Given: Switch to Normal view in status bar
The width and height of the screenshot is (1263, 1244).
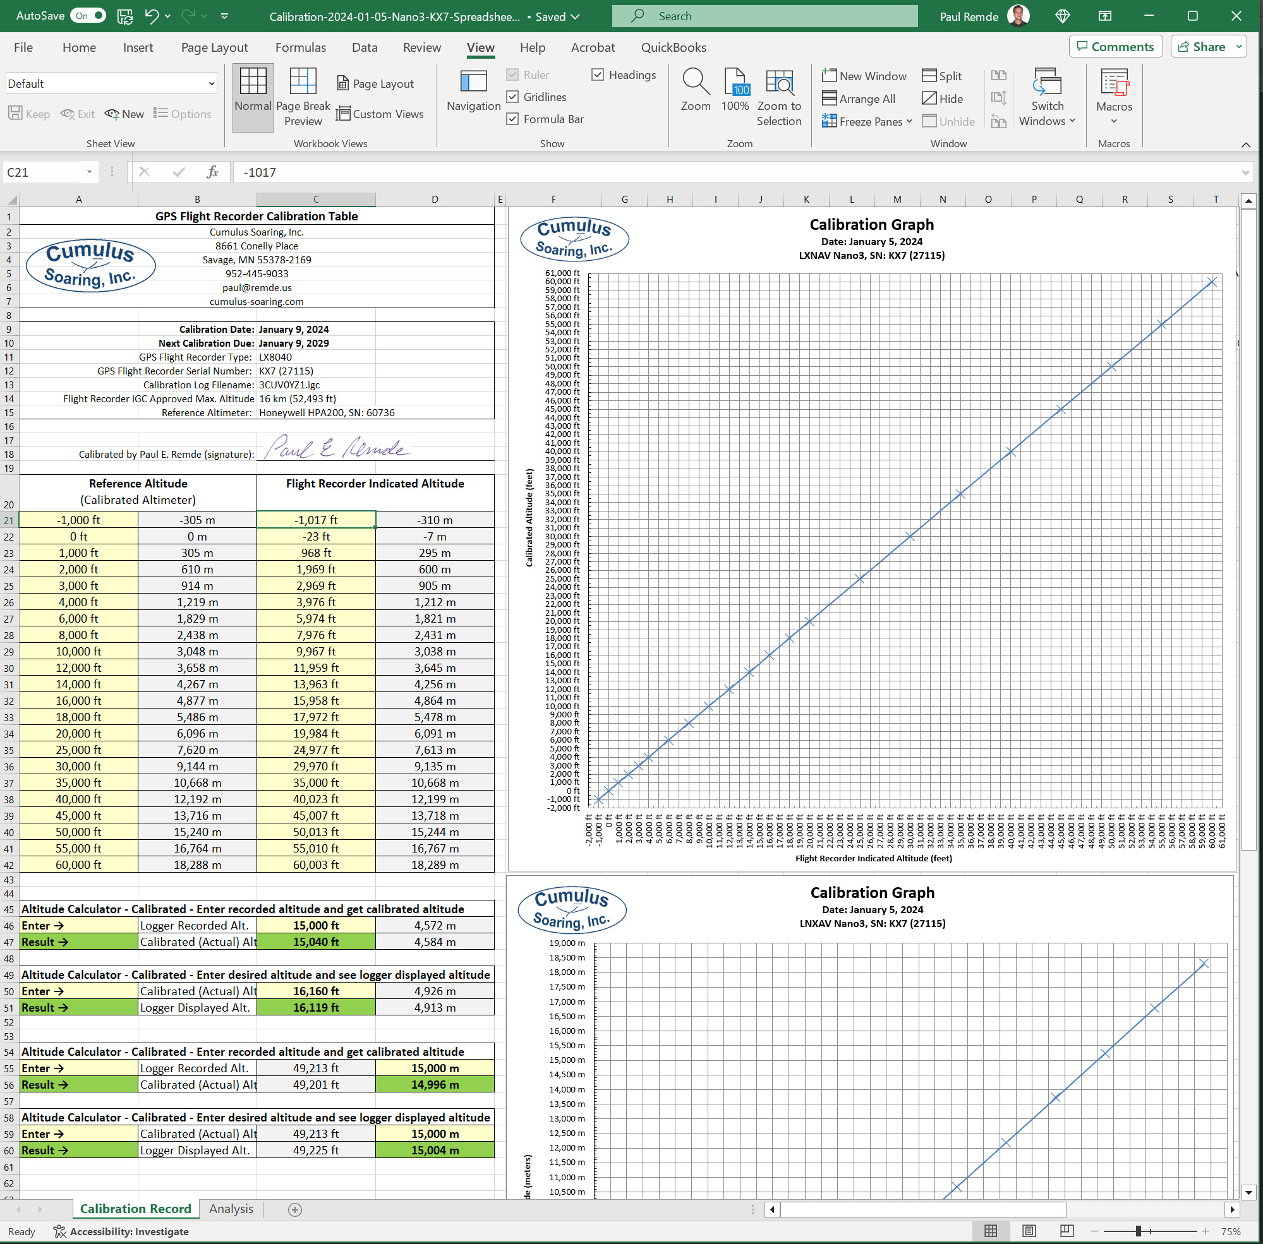Looking at the screenshot, I should 991,1231.
